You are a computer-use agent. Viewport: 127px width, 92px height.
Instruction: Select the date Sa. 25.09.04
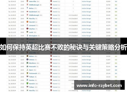pos(12,91)
